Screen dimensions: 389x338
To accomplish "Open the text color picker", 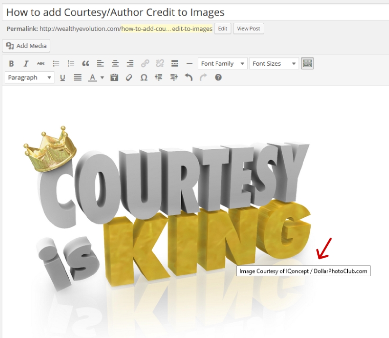I will [x=100, y=77].
